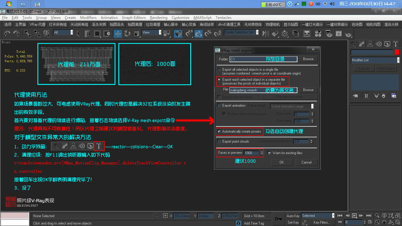Click the Play Animation button
The width and height of the screenshot is (402, 226).
(354, 216)
